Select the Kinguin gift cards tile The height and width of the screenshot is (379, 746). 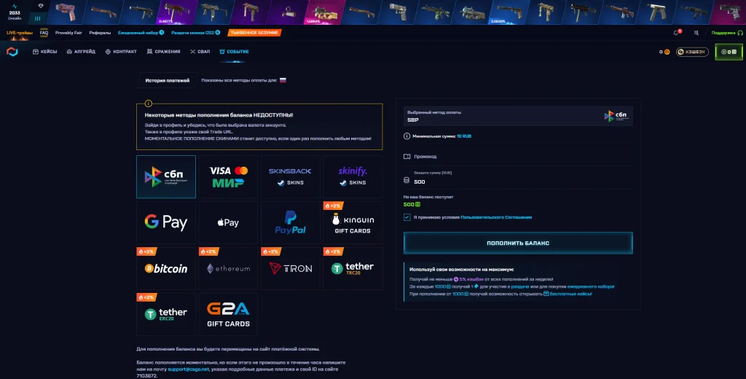353,222
